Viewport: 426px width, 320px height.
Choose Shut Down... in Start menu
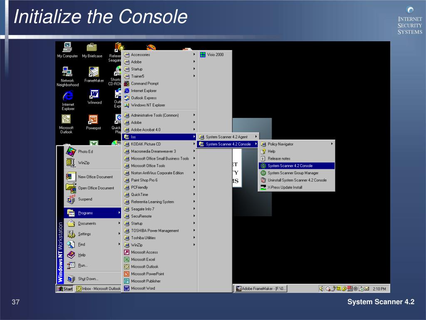[92, 279]
